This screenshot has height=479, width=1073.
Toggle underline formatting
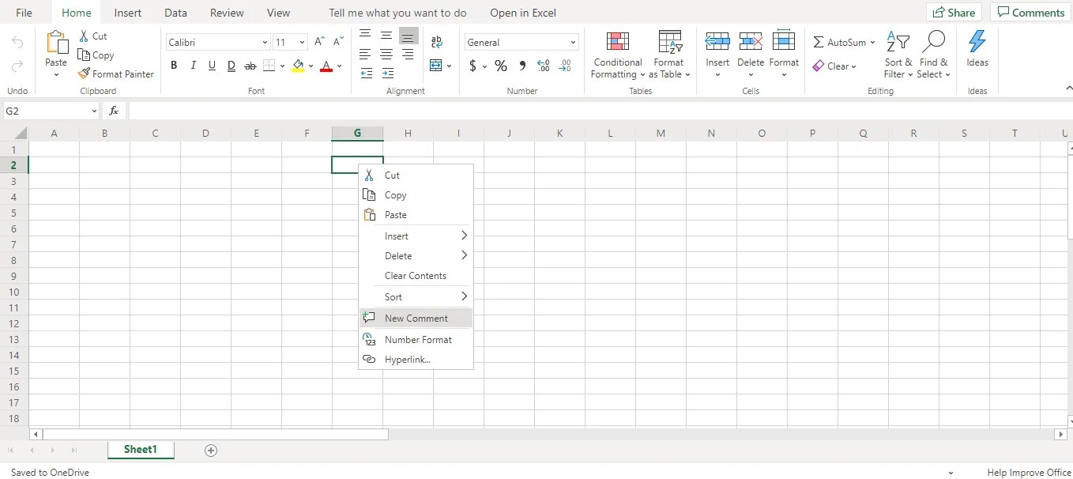point(212,66)
